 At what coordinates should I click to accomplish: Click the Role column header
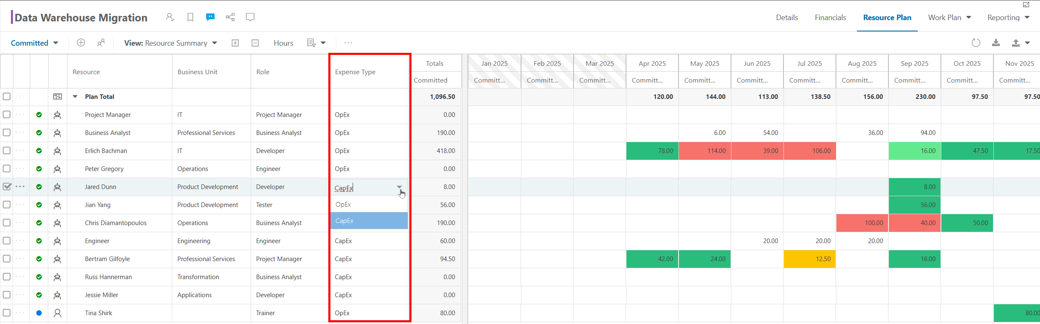click(x=290, y=72)
